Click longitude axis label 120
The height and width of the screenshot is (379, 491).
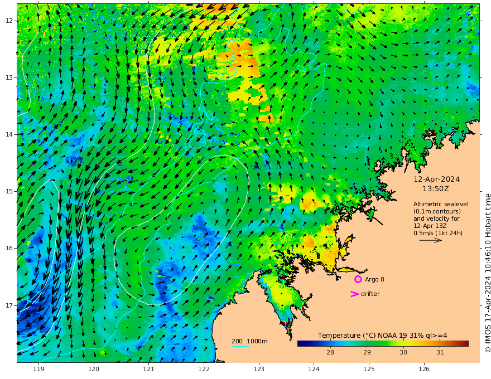tap(94, 369)
